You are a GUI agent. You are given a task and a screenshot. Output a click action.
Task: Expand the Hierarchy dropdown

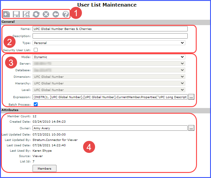(x=109, y=83)
